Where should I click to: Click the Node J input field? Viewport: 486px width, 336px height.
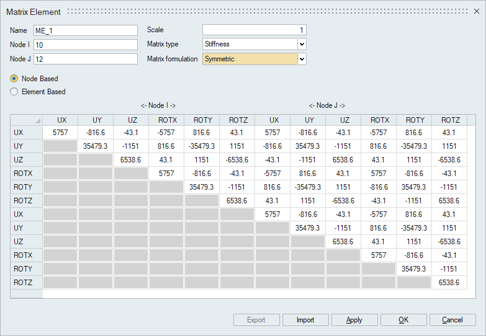(x=85, y=59)
